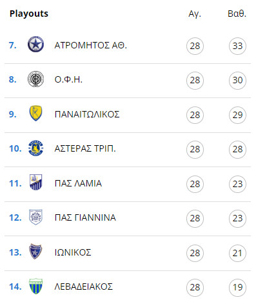This screenshot has height=302, width=256.
Task: Click the 33 points badge for Atromitos
Action: coord(237,46)
